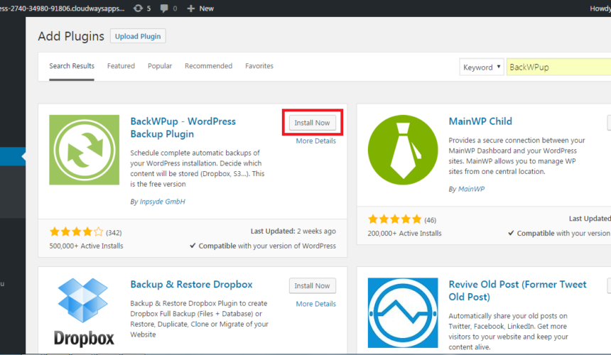Open the Popular plugins tab
Screen dimensions: 611x355
point(160,66)
